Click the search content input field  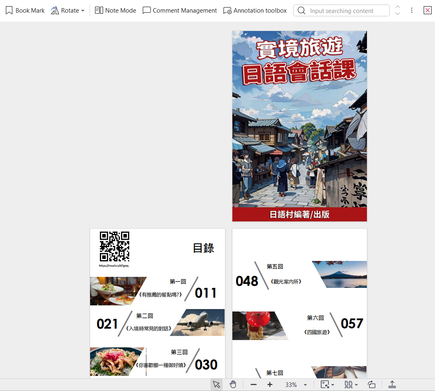point(347,11)
